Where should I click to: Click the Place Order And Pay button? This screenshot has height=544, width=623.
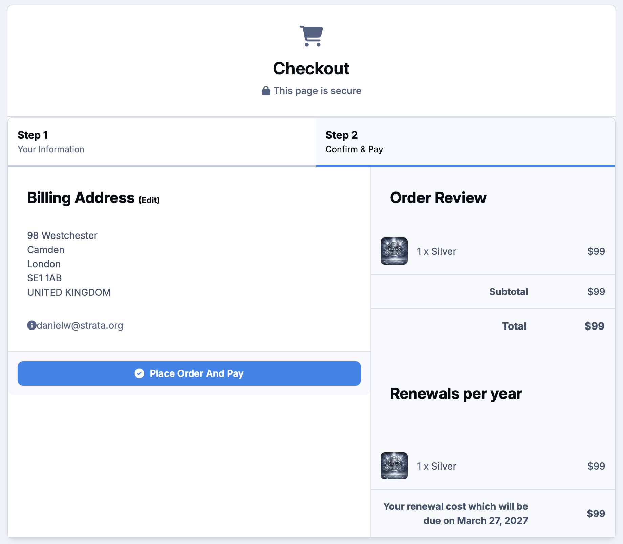(x=189, y=373)
